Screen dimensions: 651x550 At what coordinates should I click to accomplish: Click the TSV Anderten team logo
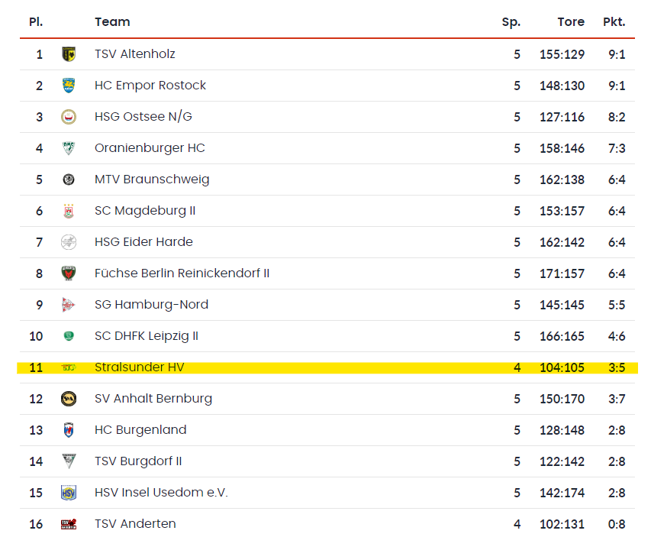point(69,524)
